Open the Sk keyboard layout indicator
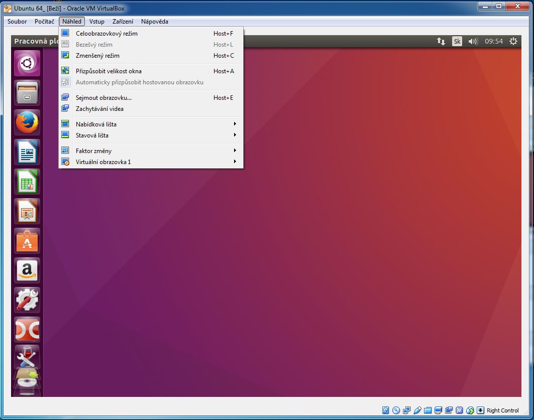The width and height of the screenshot is (534, 420). pos(457,42)
